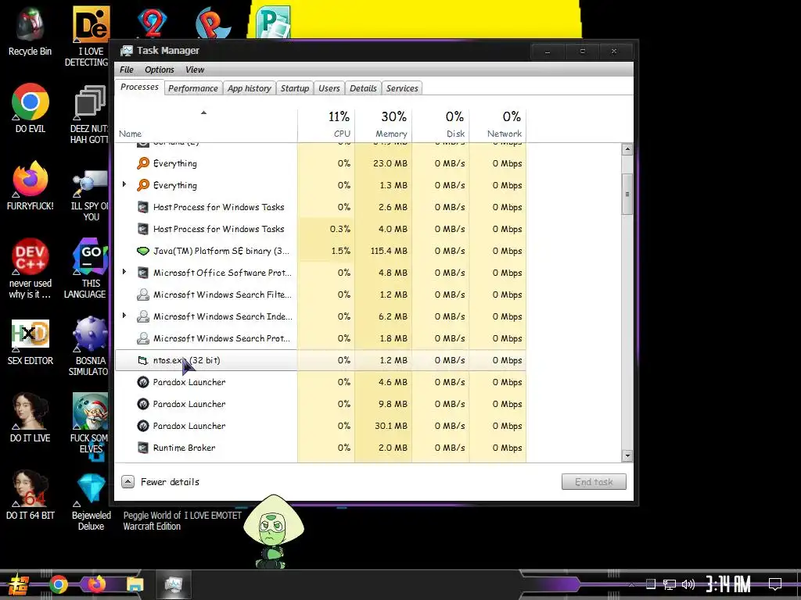Image resolution: width=801 pixels, height=600 pixels.
Task: Click the Java(TM) Platform SE binary icon
Action: click(x=143, y=251)
